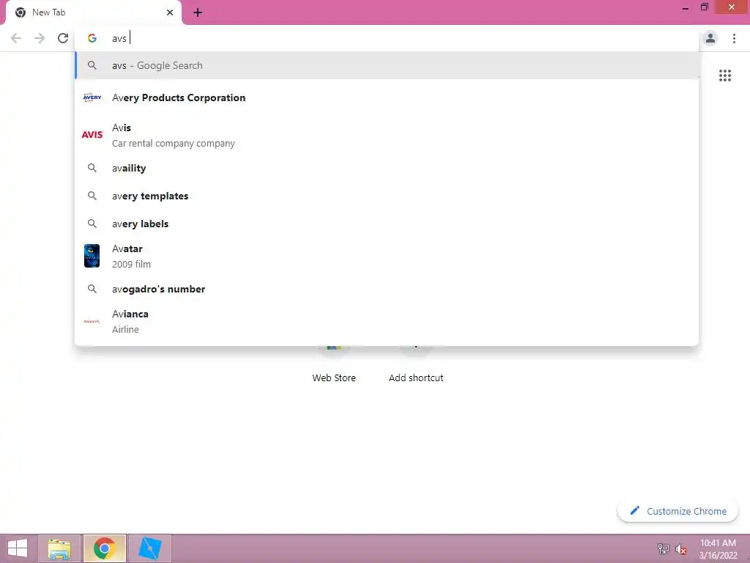Click the Google logo in address bar
The height and width of the screenshot is (563, 750).
(x=92, y=38)
